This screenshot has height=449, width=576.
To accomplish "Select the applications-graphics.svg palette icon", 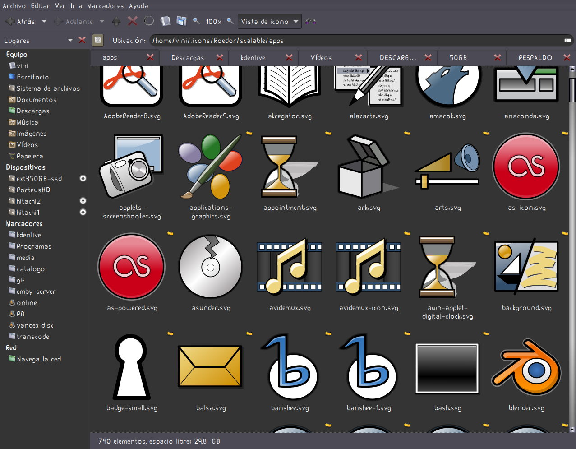I will click(211, 167).
